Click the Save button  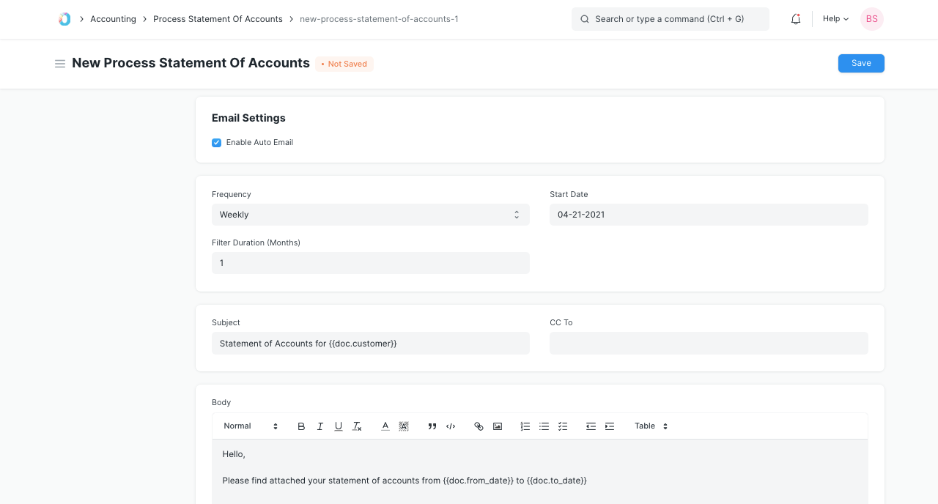[x=861, y=64]
